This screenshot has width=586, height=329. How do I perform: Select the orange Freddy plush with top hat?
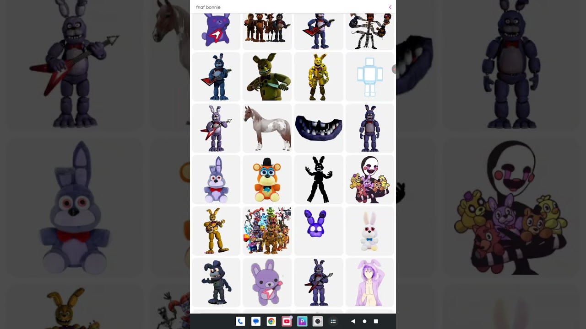pos(267,179)
